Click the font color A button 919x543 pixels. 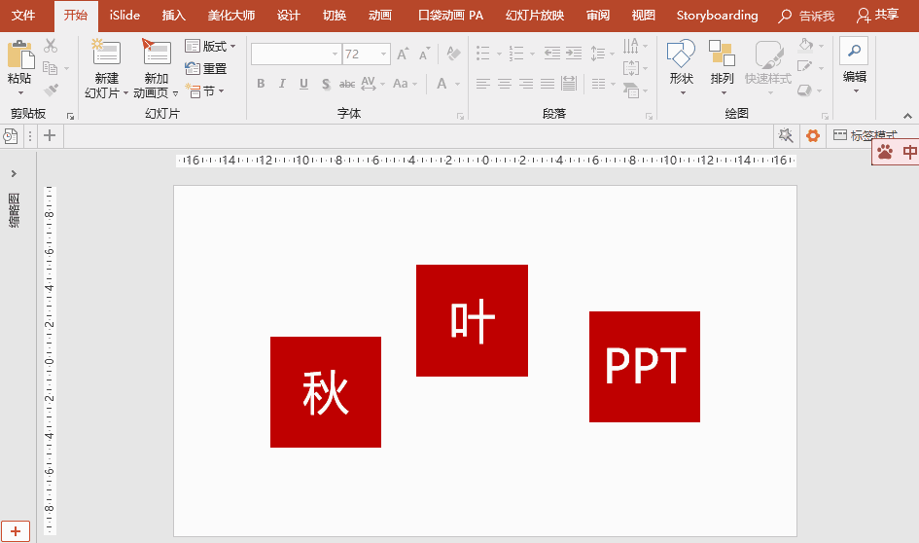point(442,84)
